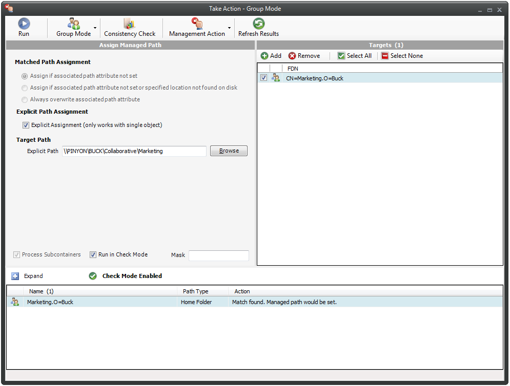Select the Marketing.O=Buck name in the results
This screenshot has width=510, height=386.
click(x=50, y=302)
